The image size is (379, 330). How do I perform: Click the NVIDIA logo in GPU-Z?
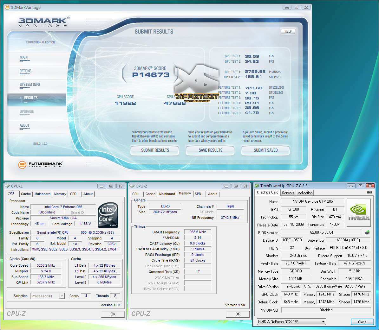[x=359, y=213]
